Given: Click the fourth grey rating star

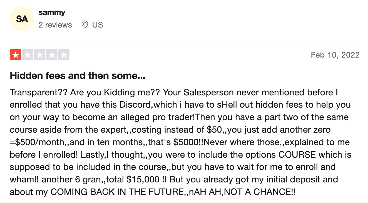Looking at the screenshot, I should [x=52, y=55].
